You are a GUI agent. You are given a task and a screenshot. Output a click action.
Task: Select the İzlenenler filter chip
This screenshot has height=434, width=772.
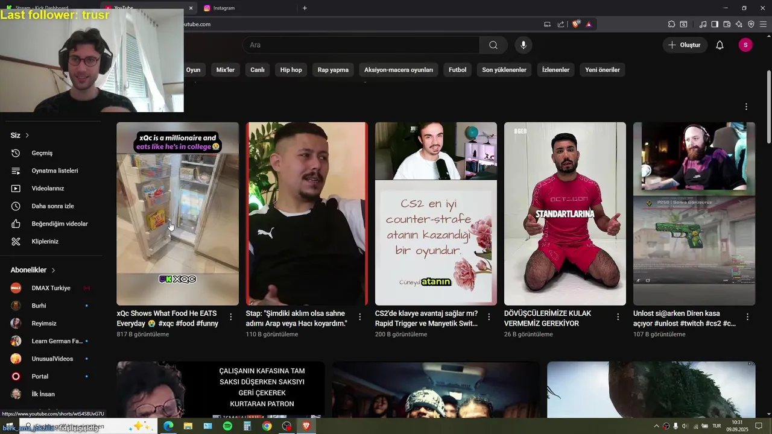pos(555,70)
